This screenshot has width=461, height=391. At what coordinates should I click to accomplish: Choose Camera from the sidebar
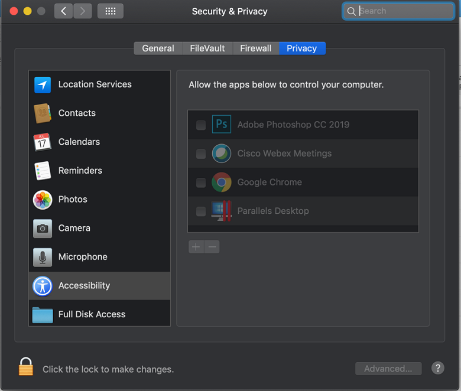pos(74,228)
